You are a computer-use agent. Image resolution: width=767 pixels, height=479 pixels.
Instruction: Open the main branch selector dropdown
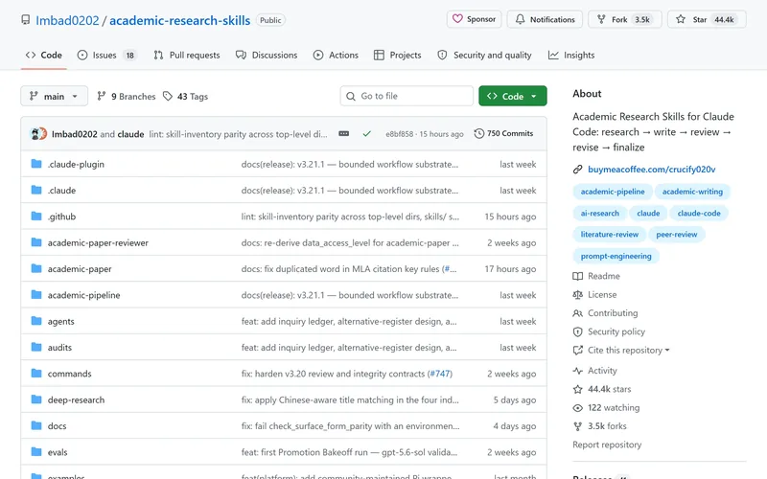click(55, 96)
